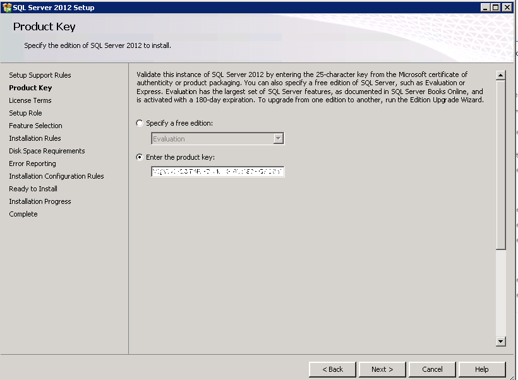518x380 pixels.
Task: Select the Setup Support Rules step
Action: tap(40, 75)
